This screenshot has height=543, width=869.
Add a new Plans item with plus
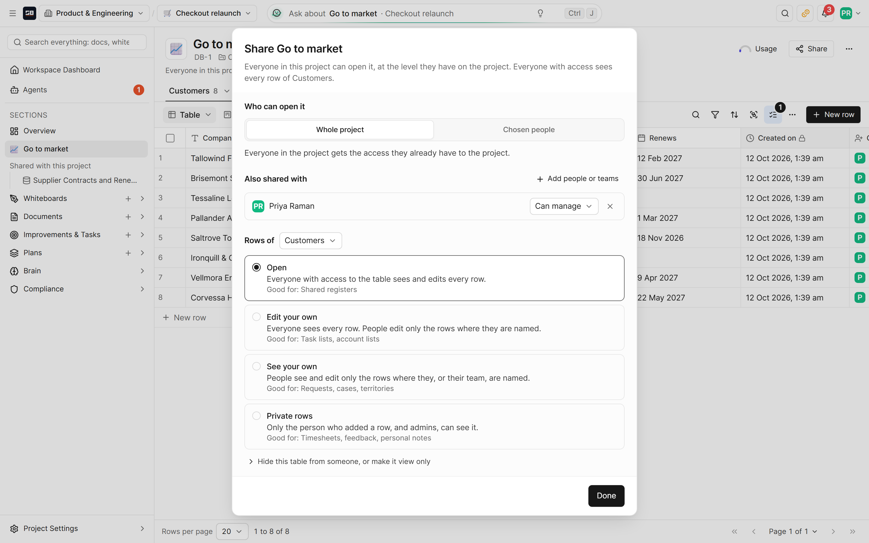coord(128,253)
